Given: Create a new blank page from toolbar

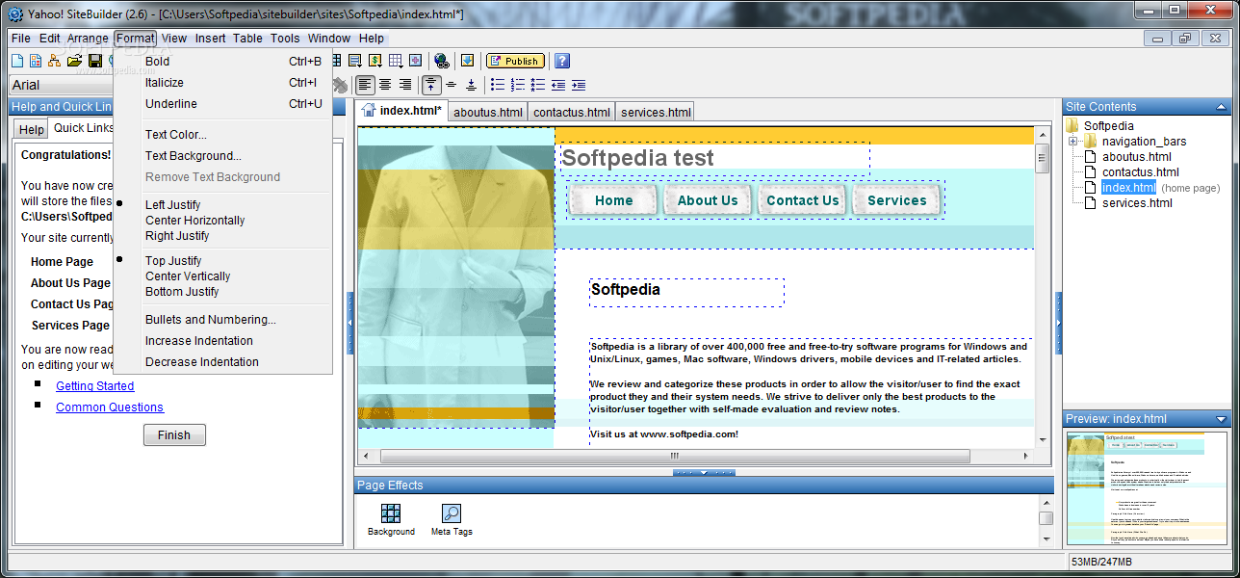Looking at the screenshot, I should [17, 61].
